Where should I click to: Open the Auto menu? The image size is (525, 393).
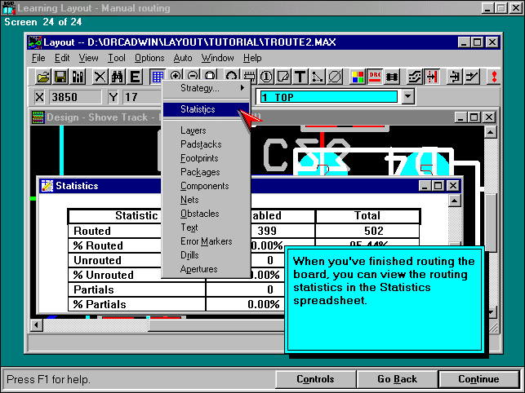click(x=183, y=58)
